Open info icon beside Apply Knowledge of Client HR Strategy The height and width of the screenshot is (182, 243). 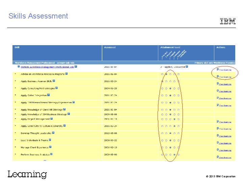(64, 109)
